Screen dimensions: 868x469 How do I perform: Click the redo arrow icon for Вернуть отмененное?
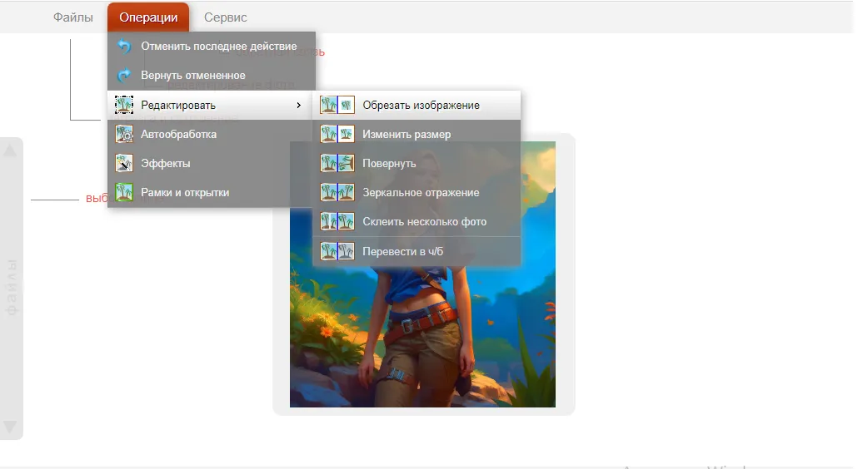pyautogui.click(x=124, y=76)
